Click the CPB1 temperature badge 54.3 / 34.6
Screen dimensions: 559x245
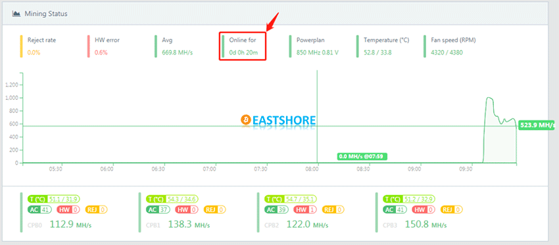[172, 199]
